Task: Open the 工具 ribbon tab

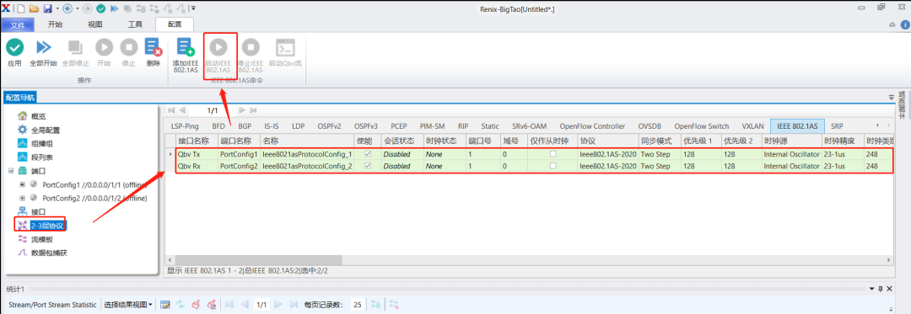Action: (x=135, y=24)
